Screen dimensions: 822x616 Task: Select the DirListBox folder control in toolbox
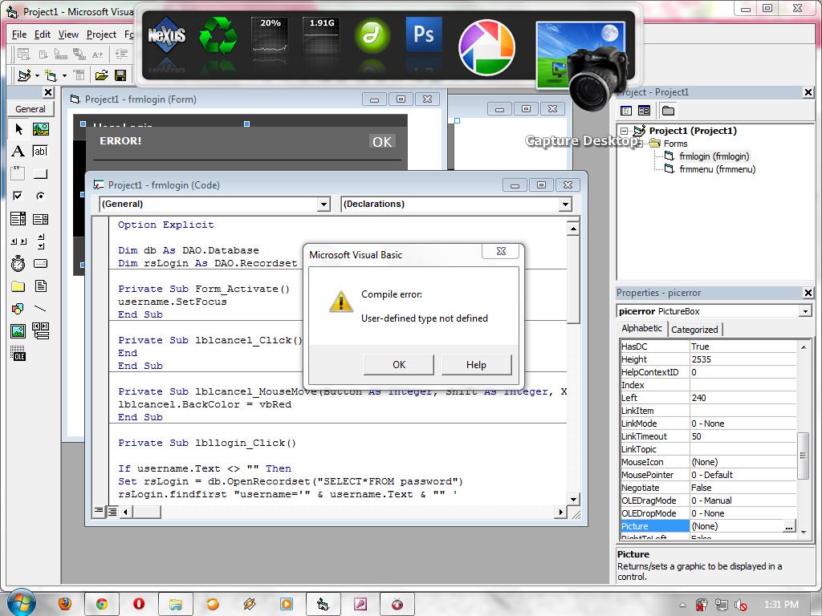(18, 286)
